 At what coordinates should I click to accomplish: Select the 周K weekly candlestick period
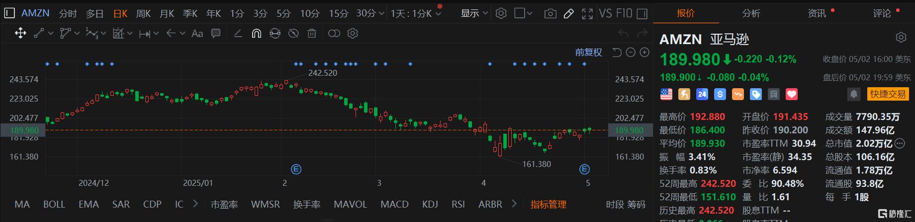144,13
